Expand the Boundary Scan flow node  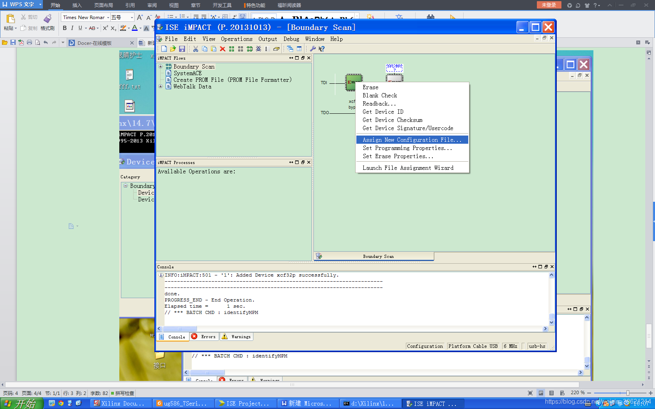pos(160,67)
